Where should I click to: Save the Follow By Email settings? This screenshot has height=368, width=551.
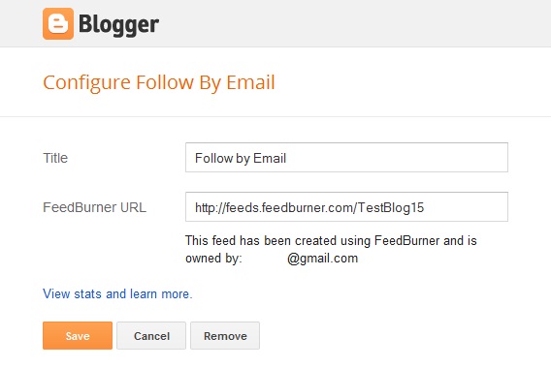(78, 336)
